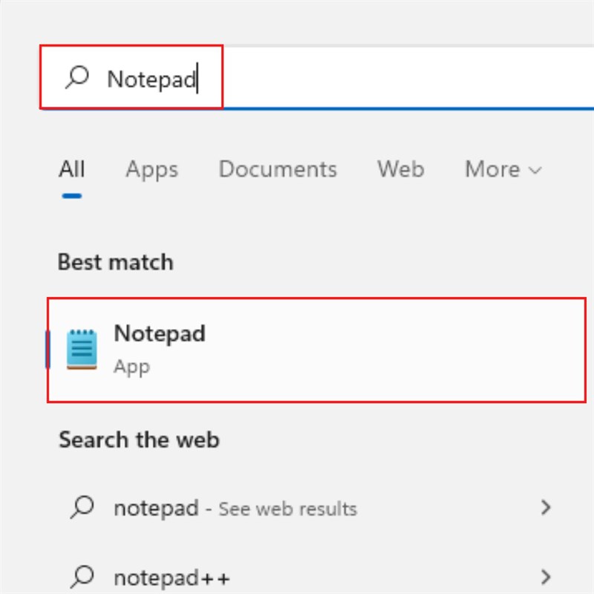Screen dimensions: 594x594
Task: Click the "Notepad" result title text
Action: (x=160, y=334)
